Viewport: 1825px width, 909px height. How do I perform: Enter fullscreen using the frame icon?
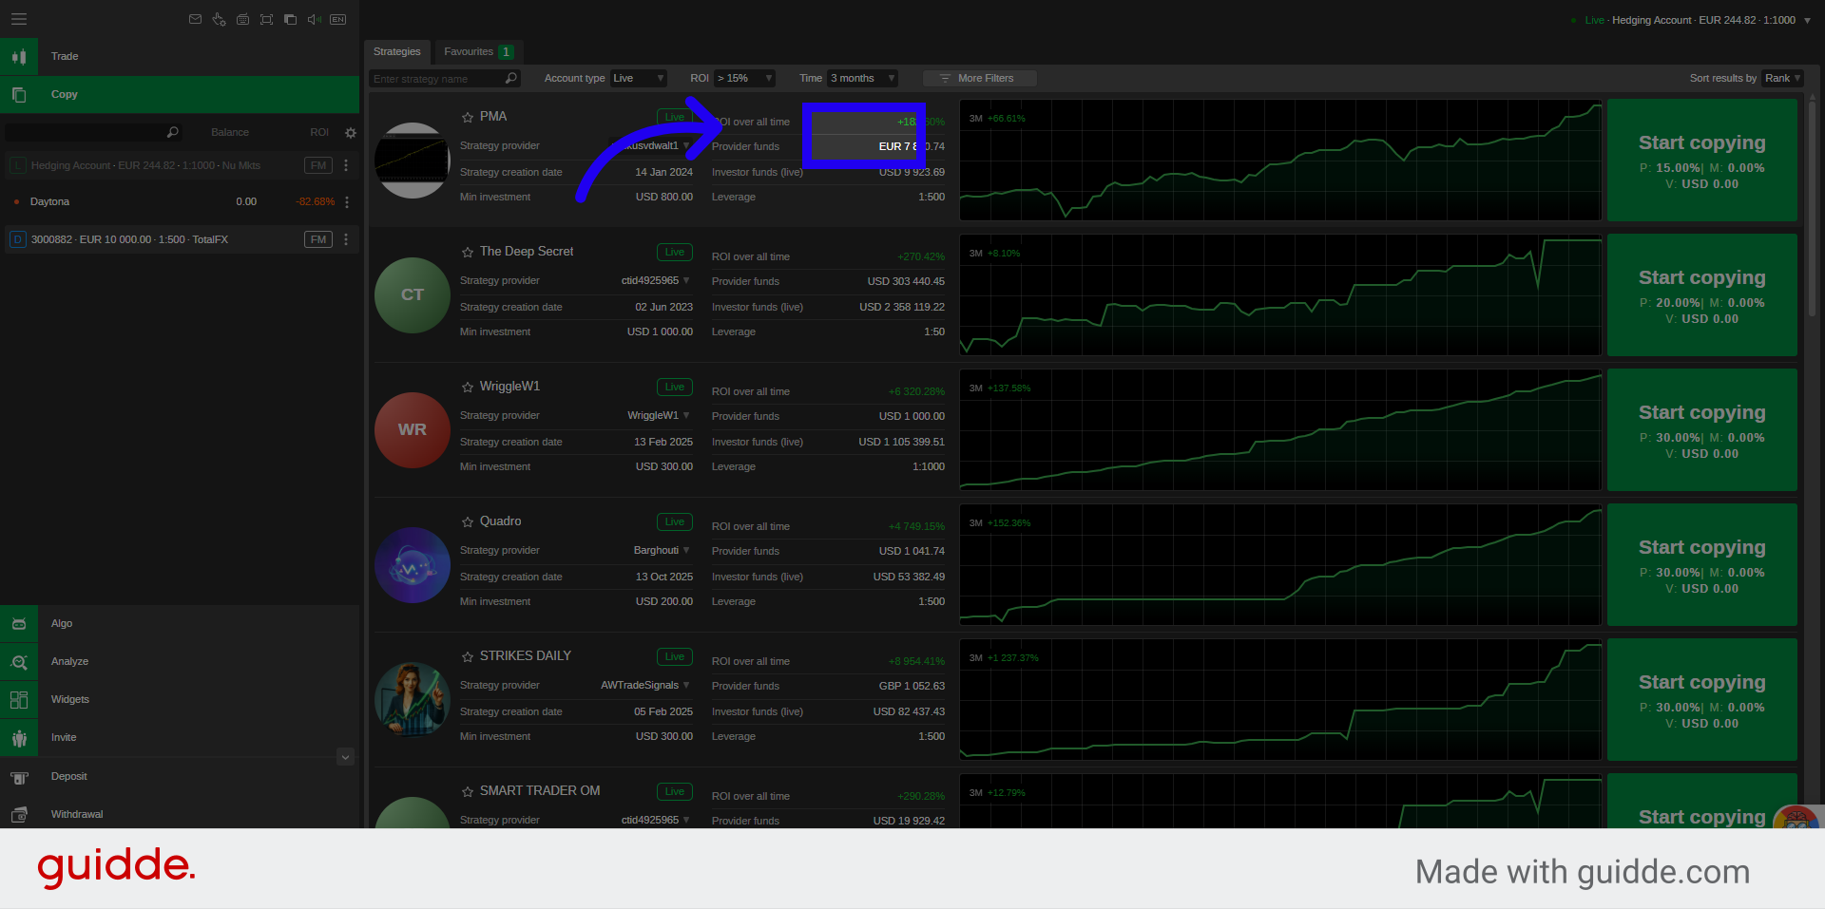coord(266,19)
